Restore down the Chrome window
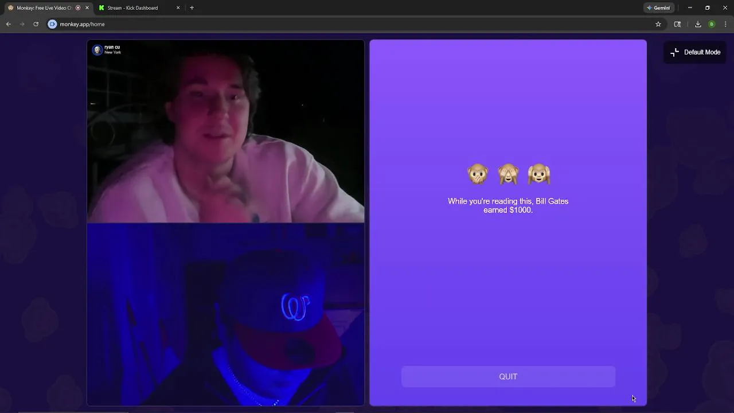The width and height of the screenshot is (734, 413). tap(707, 8)
